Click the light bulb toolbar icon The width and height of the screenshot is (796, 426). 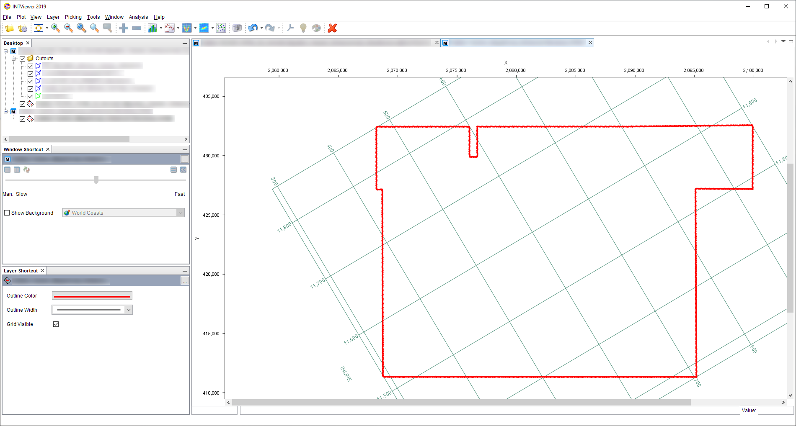coord(303,28)
